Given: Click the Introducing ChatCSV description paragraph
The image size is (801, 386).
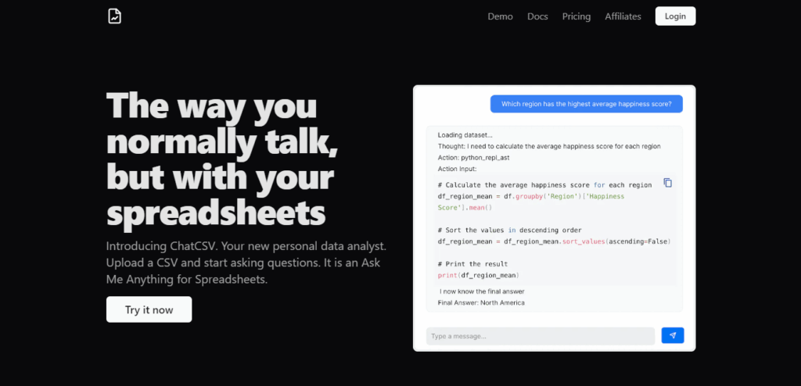Looking at the screenshot, I should click(x=246, y=263).
